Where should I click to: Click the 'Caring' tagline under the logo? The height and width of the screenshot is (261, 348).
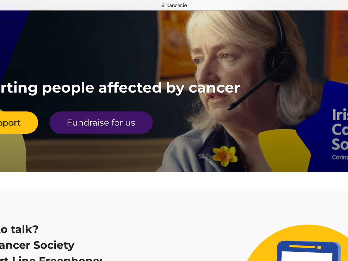(x=340, y=157)
